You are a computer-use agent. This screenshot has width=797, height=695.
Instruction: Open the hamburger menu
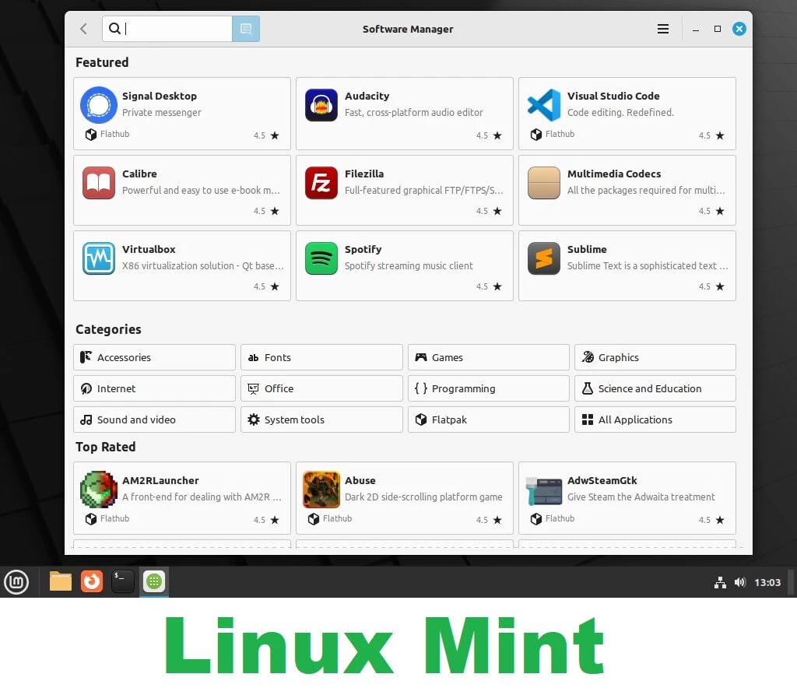coord(663,29)
